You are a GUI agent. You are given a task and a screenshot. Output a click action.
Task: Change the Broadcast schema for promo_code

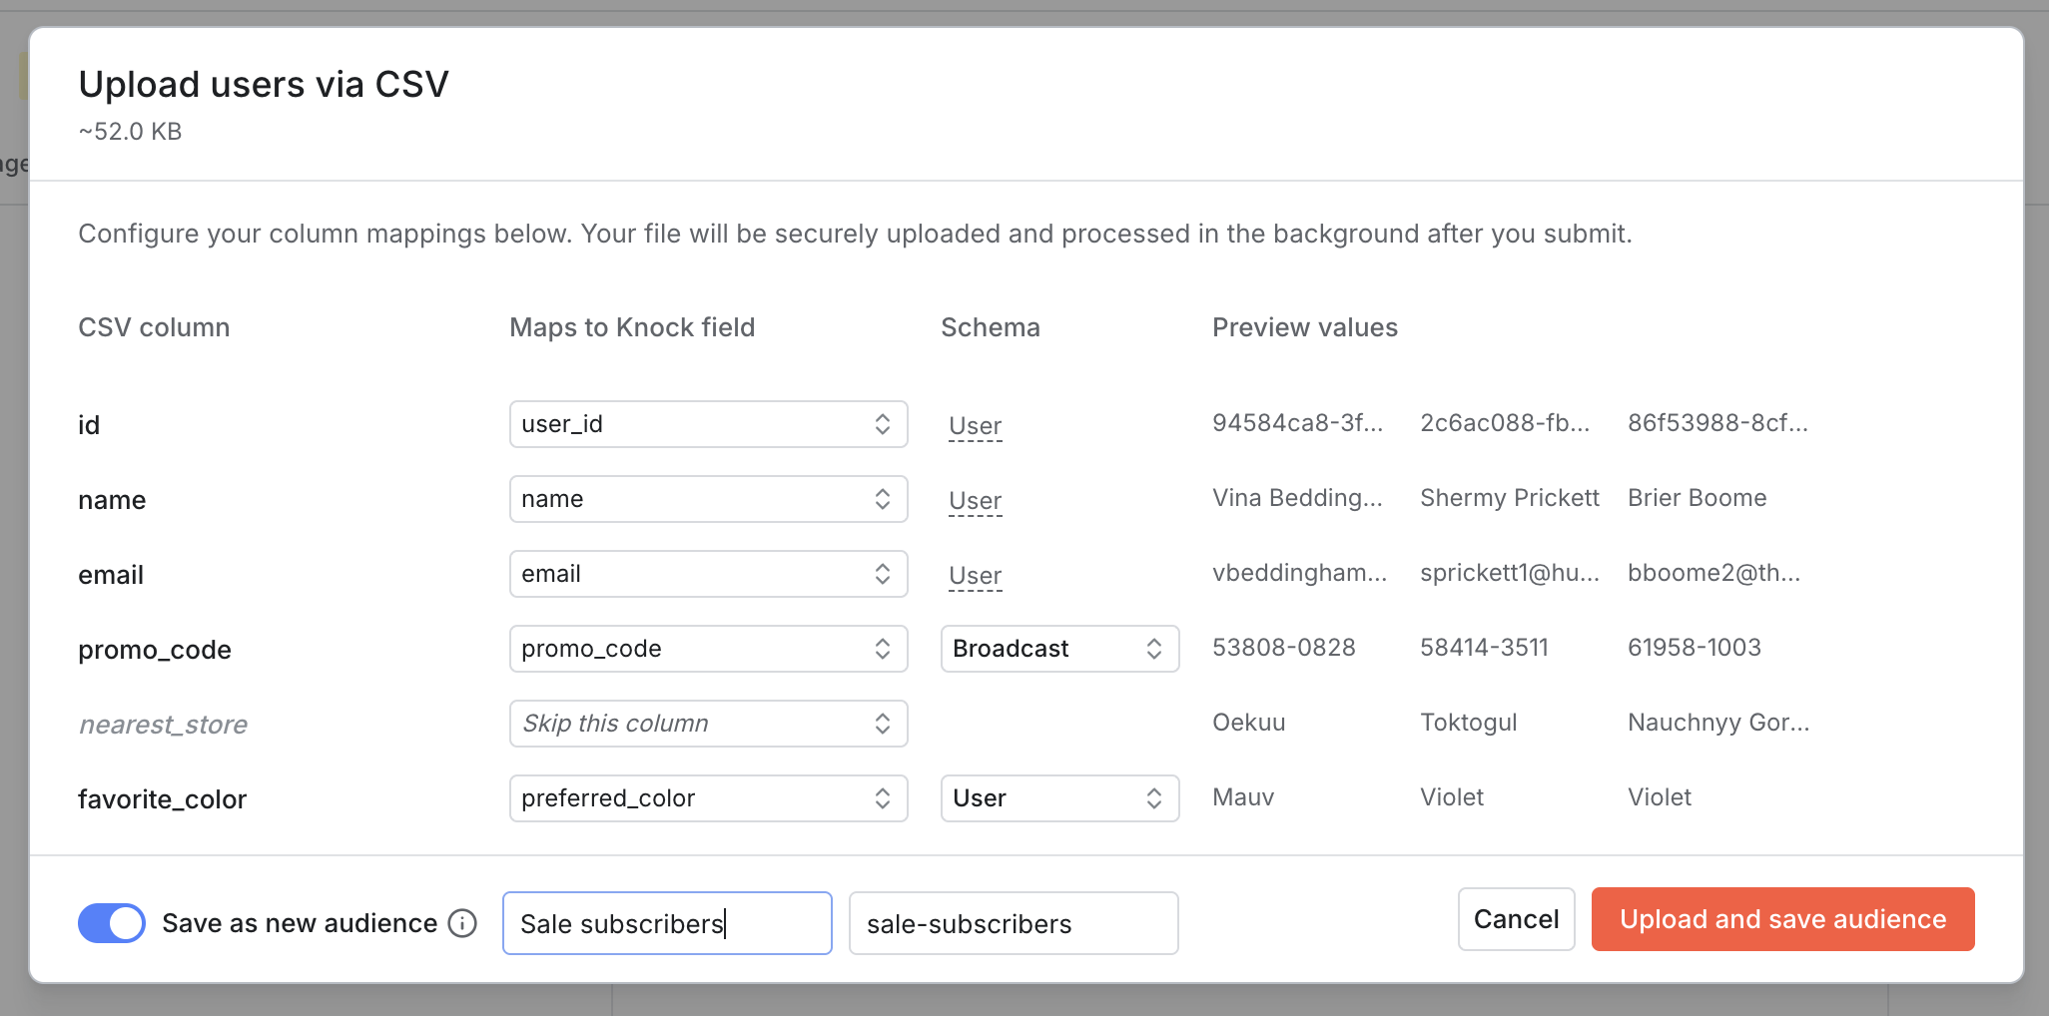pos(1059,648)
